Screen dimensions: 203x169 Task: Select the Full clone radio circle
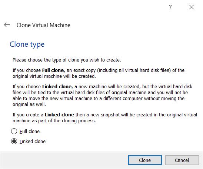(14, 131)
